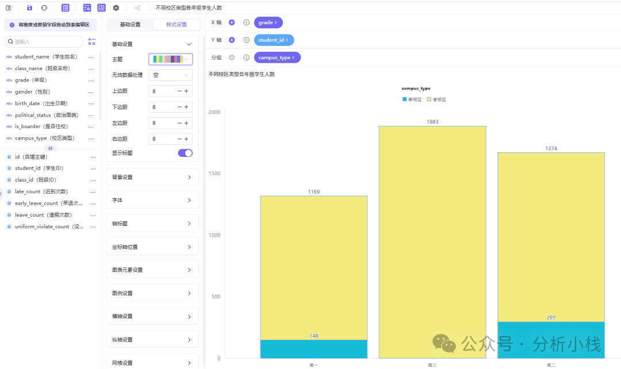The width and height of the screenshot is (621, 369).
Task: Expand the 背景设置 section
Action: [152, 177]
